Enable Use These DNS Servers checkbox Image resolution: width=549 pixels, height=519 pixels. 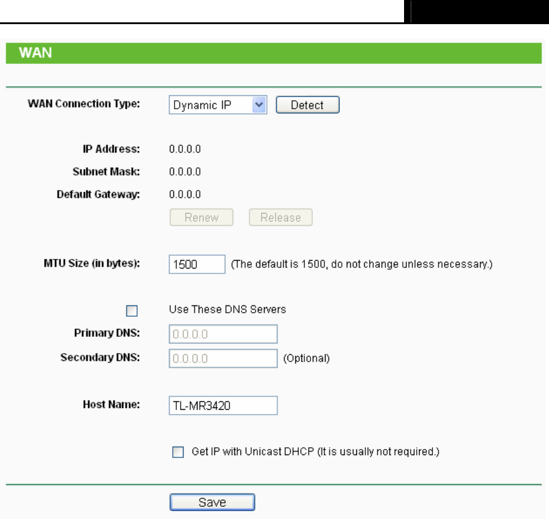click(x=132, y=311)
